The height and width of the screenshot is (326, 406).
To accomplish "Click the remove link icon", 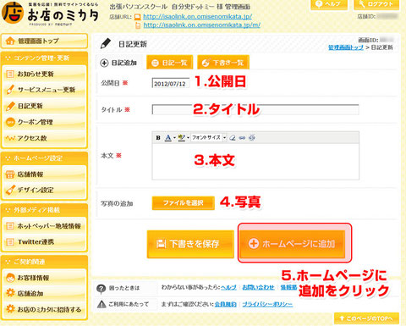I will pyautogui.click(x=252, y=138).
